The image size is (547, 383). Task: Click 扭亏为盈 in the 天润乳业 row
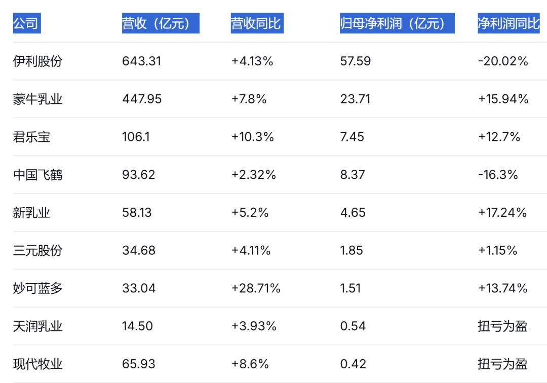click(502, 326)
